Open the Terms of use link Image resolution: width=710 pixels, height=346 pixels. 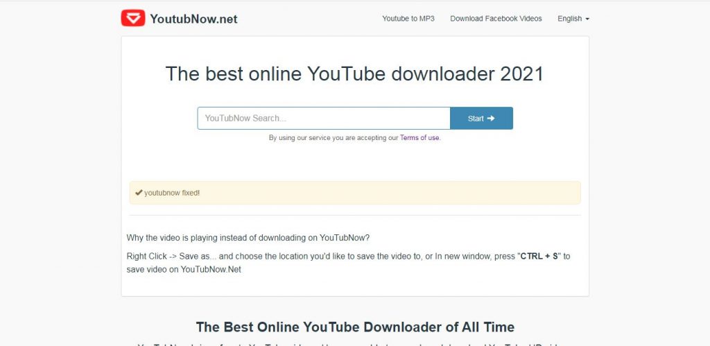tap(419, 138)
